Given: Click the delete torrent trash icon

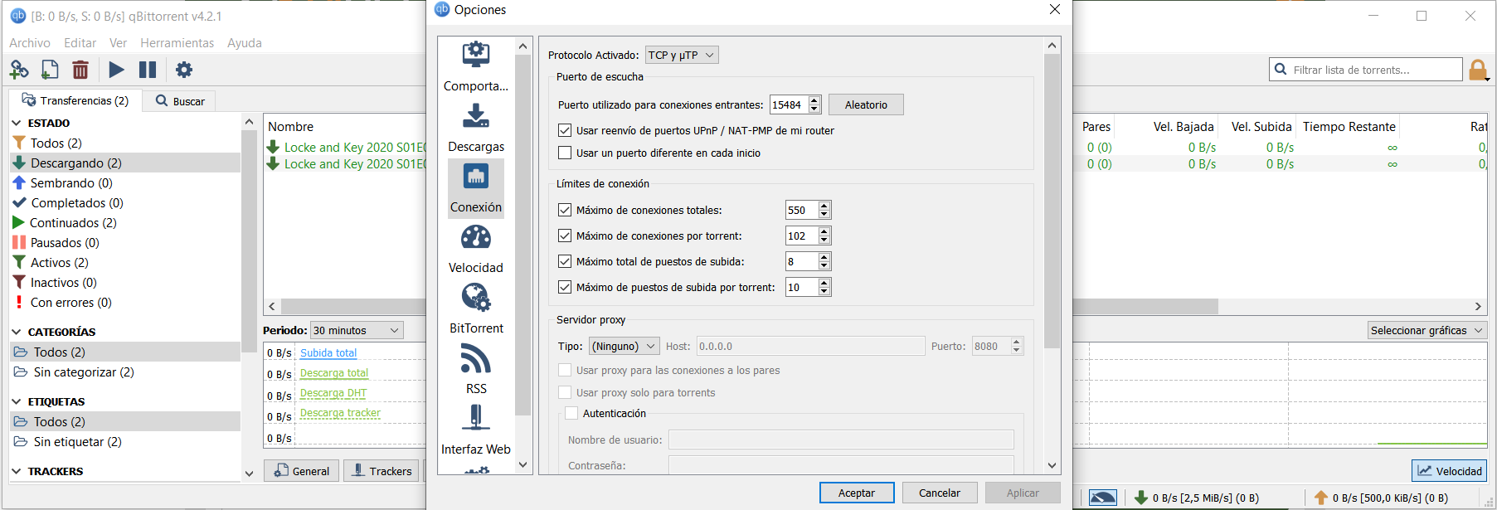Looking at the screenshot, I should coord(80,70).
